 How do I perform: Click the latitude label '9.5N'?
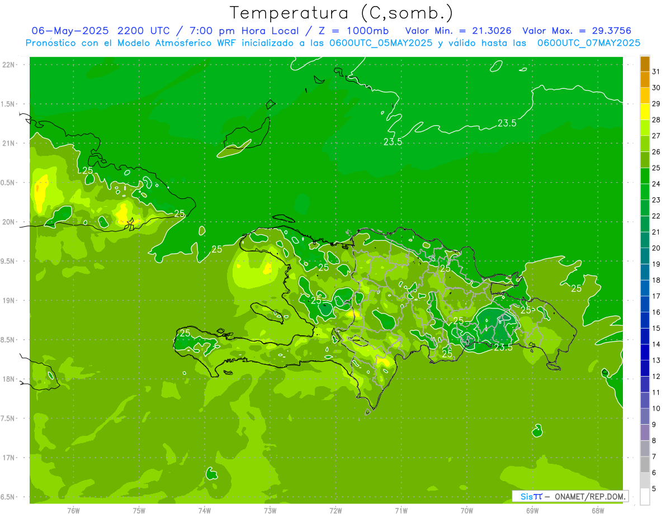coord(8,262)
